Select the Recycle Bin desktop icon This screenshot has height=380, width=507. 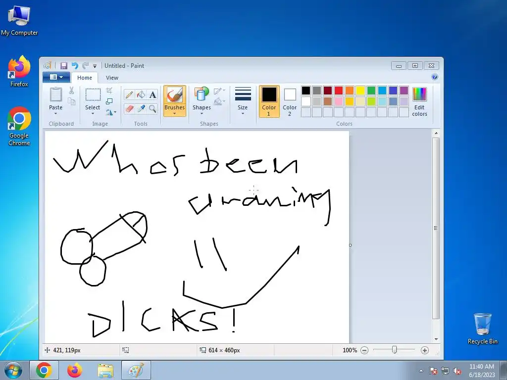pyautogui.click(x=482, y=329)
